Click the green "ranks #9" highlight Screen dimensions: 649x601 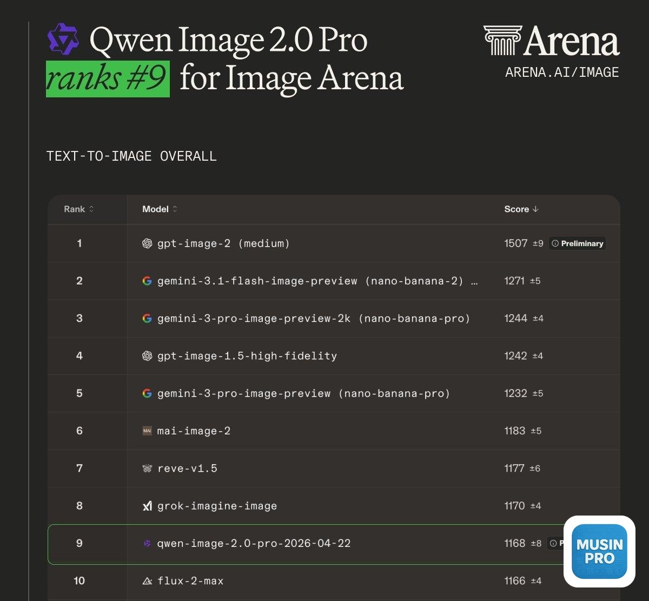click(x=108, y=78)
